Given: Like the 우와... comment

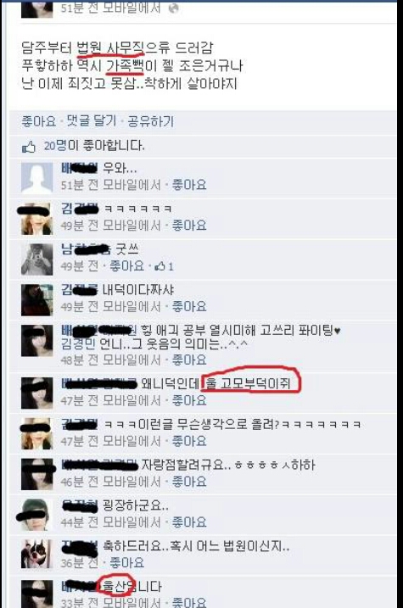Looking at the screenshot, I should click(189, 185).
